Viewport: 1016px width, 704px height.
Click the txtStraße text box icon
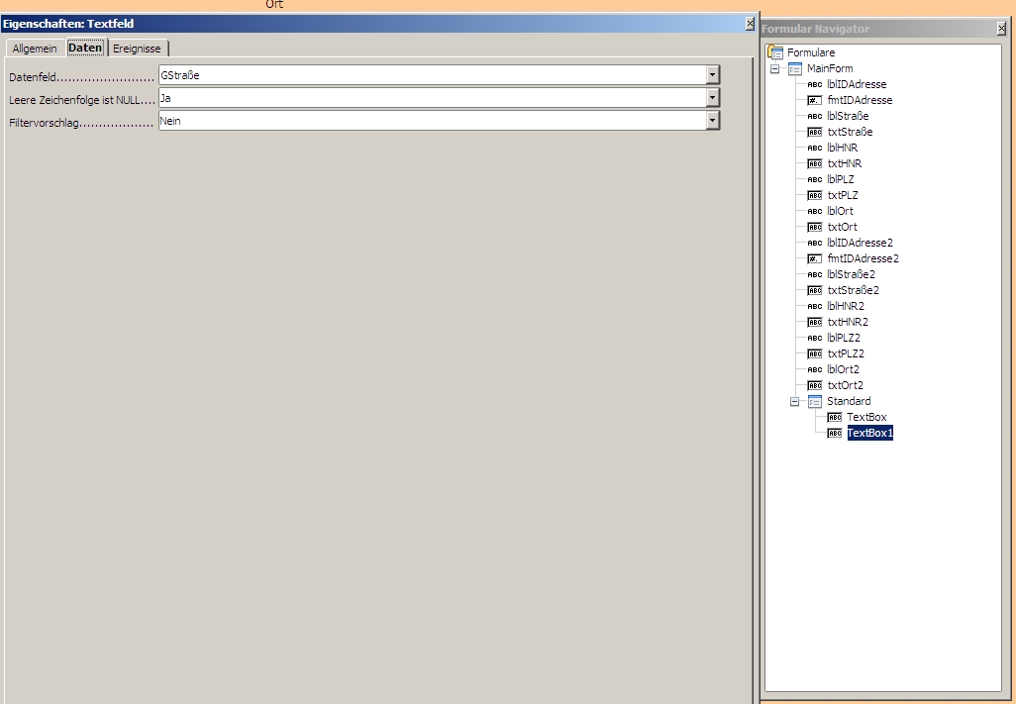coord(814,132)
